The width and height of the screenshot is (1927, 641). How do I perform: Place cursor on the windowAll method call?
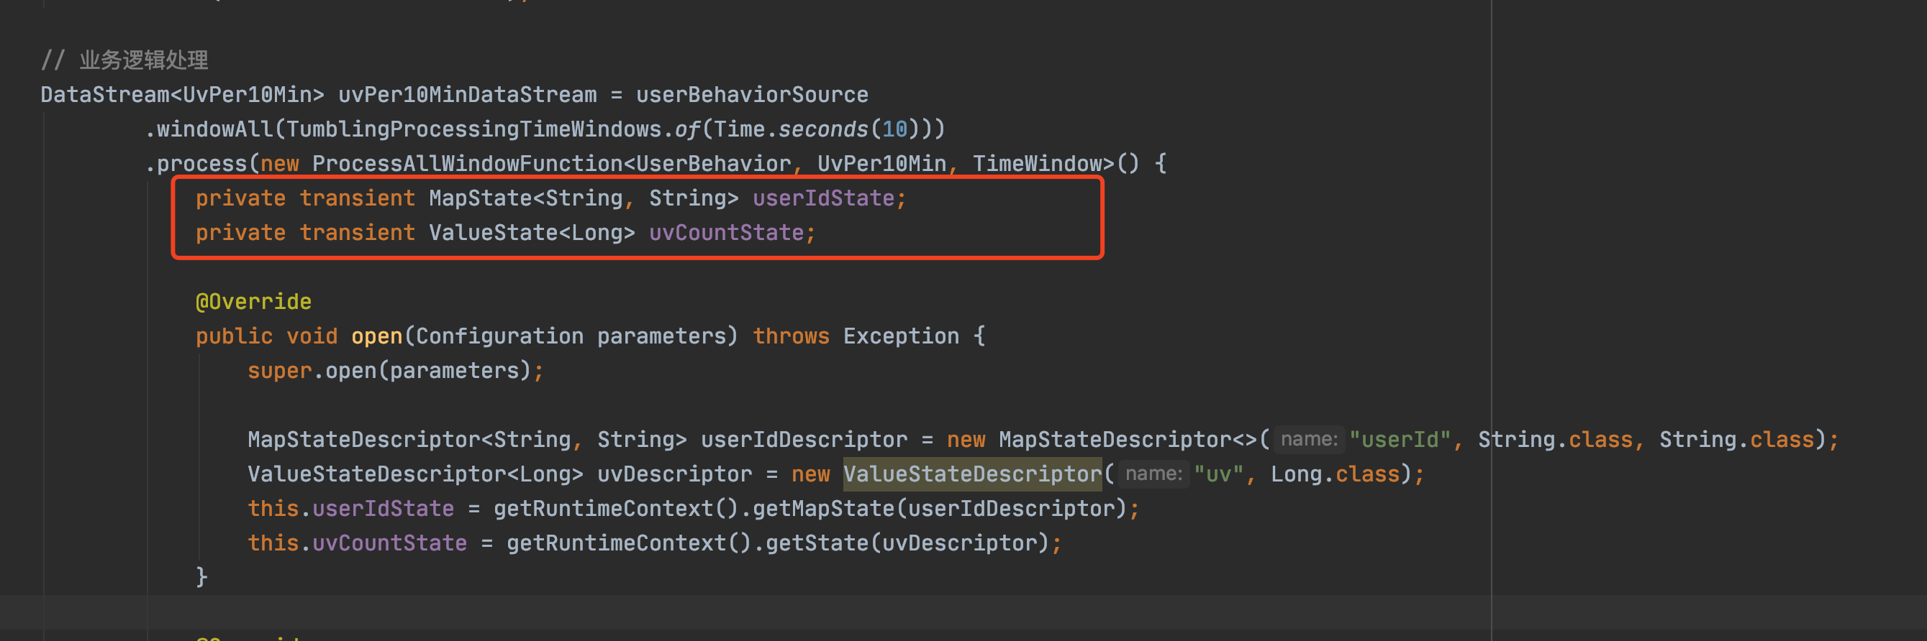tap(214, 129)
